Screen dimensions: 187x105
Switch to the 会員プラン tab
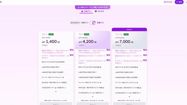[x=86, y=11]
